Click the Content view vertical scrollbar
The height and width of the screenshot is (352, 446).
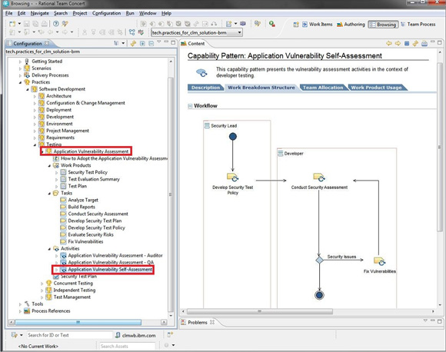click(439, 147)
